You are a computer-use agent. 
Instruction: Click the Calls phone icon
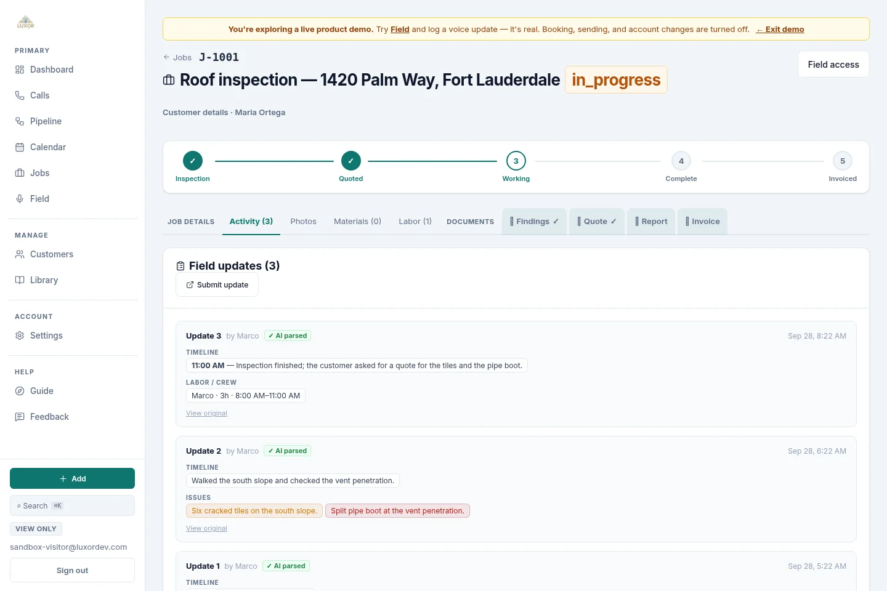pos(20,95)
